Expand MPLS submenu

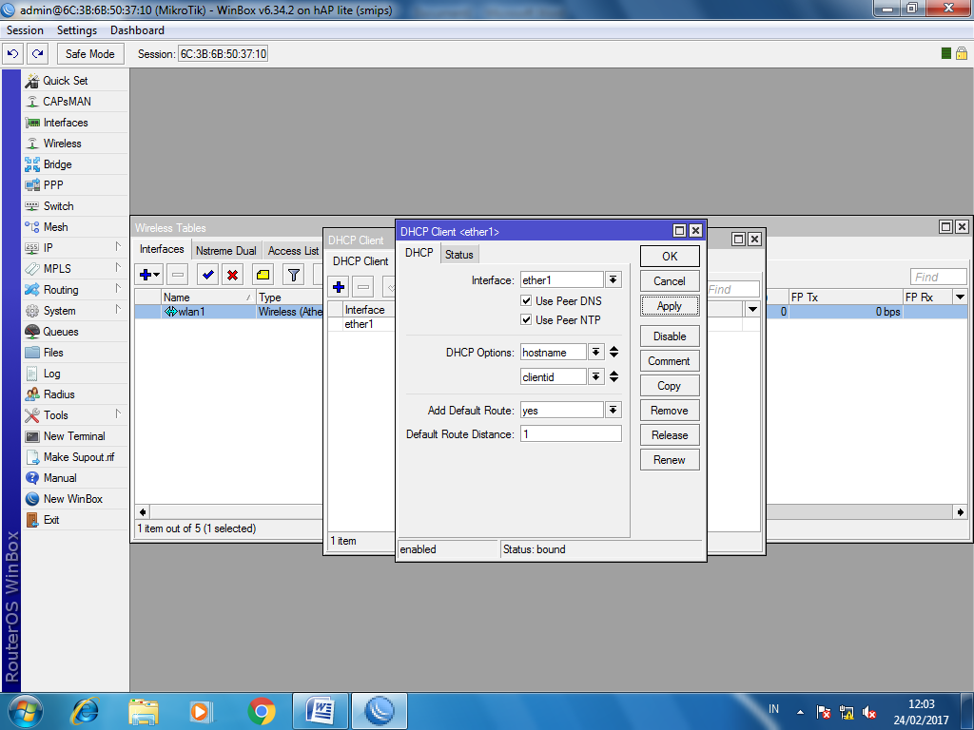[x=118, y=267]
